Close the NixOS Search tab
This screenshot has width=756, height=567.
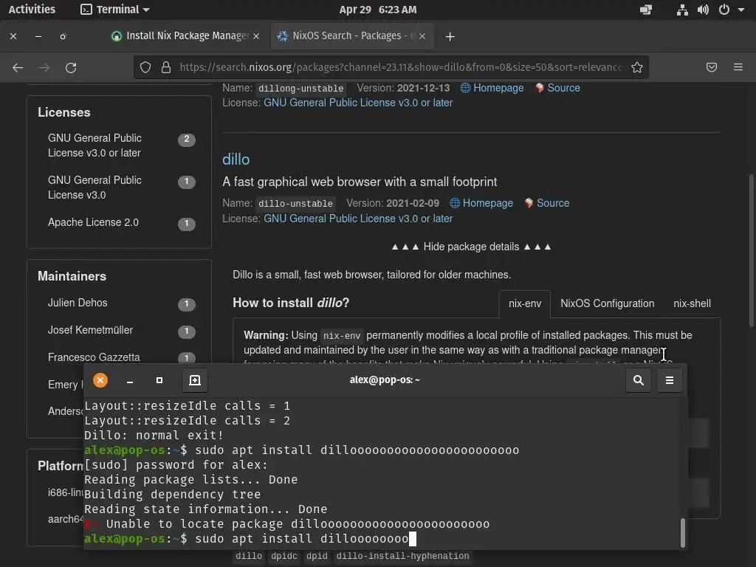[x=422, y=36]
